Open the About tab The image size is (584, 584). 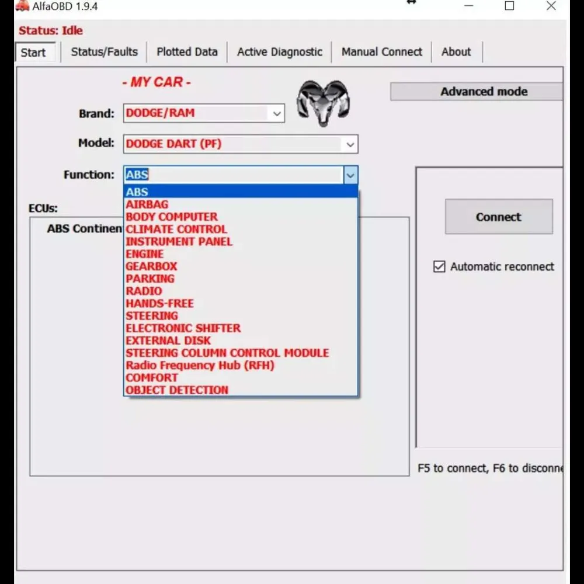click(456, 52)
